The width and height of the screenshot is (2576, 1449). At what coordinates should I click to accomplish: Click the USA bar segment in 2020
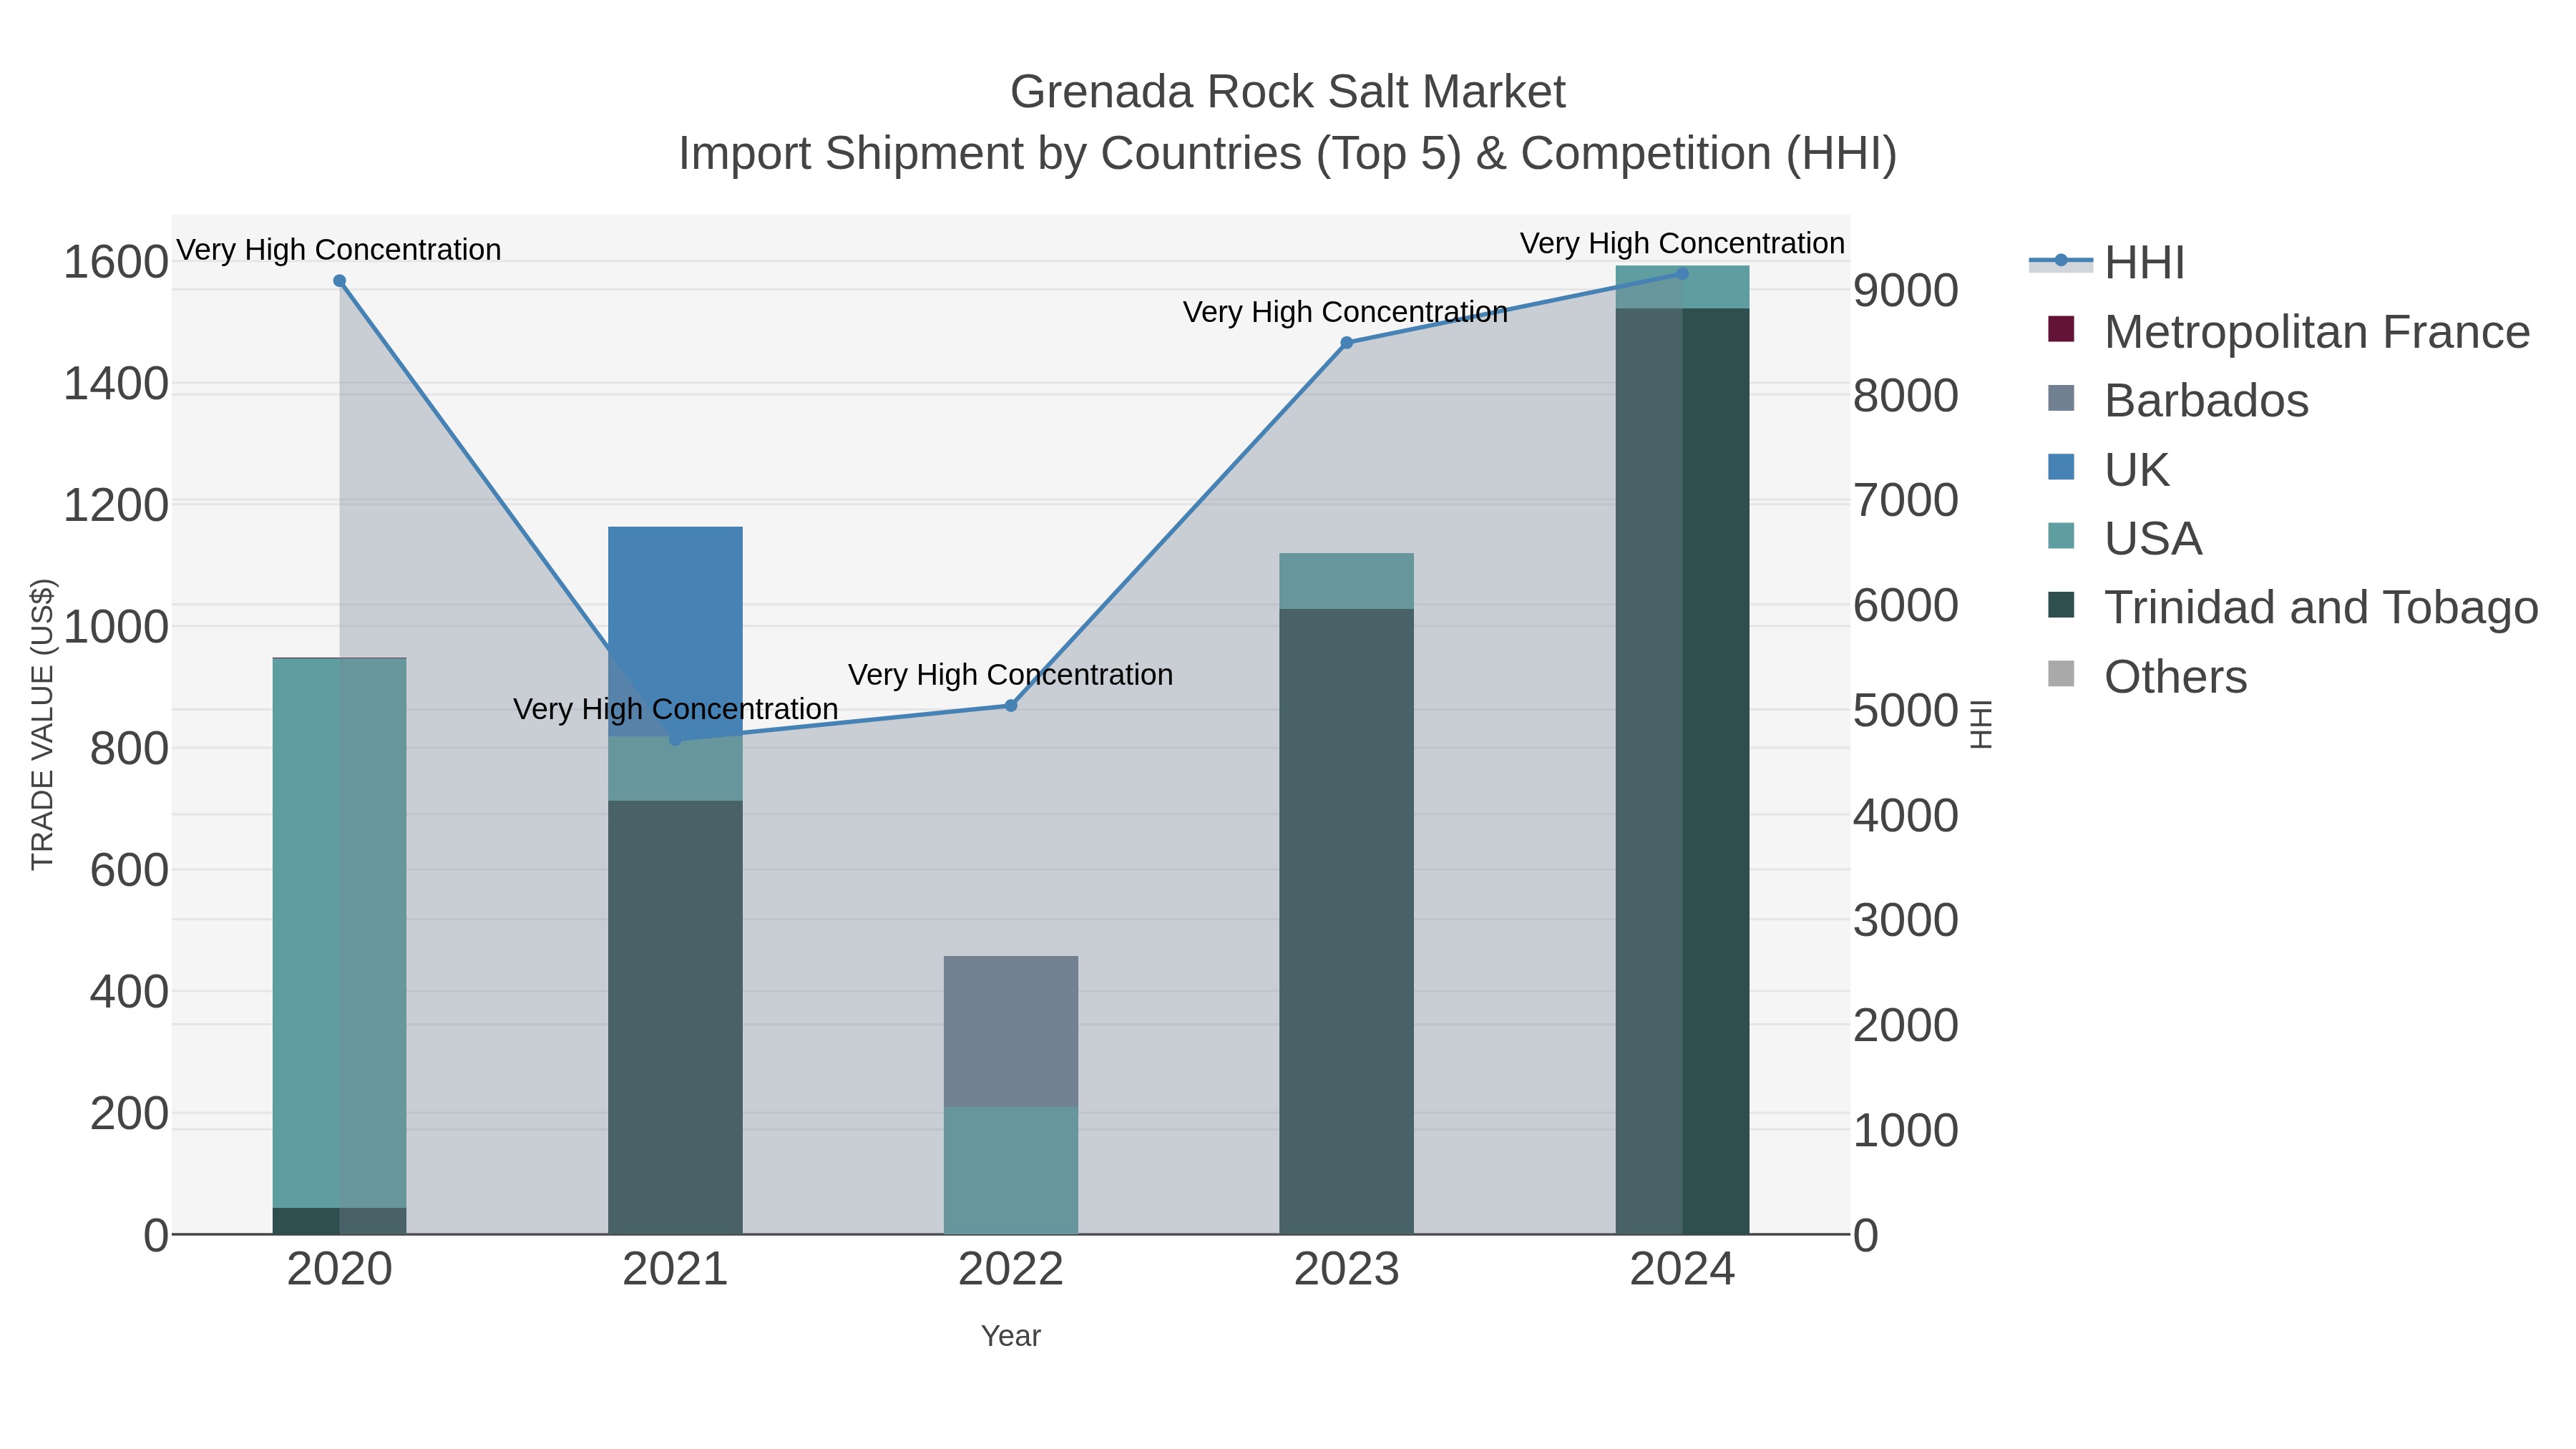tap(340, 933)
